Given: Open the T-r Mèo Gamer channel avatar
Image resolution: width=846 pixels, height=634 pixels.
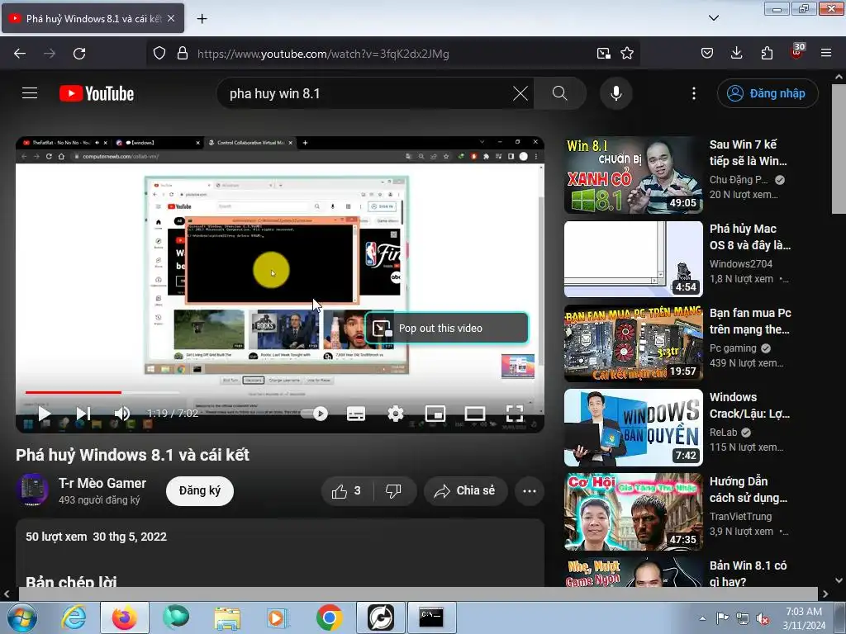Looking at the screenshot, I should [32, 490].
